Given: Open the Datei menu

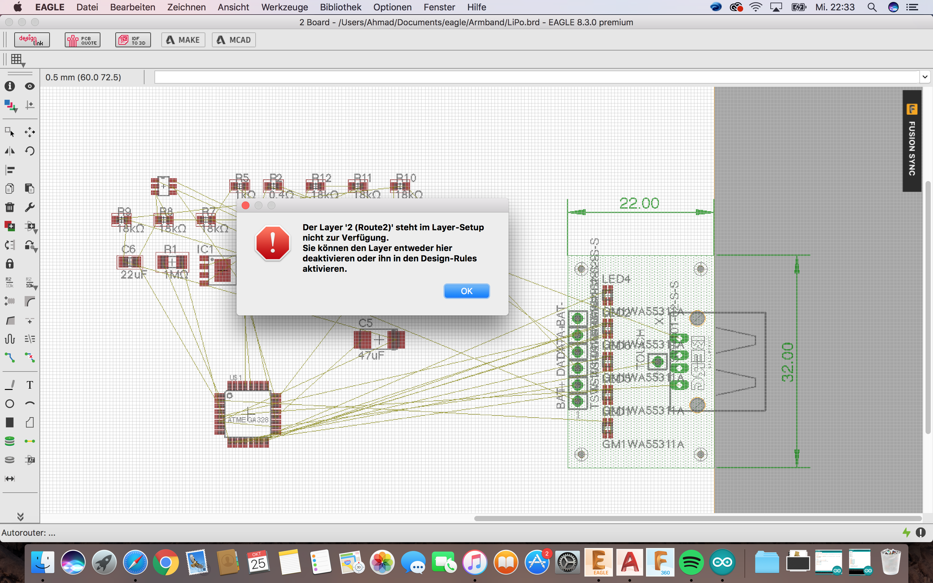Looking at the screenshot, I should pyautogui.click(x=87, y=7).
